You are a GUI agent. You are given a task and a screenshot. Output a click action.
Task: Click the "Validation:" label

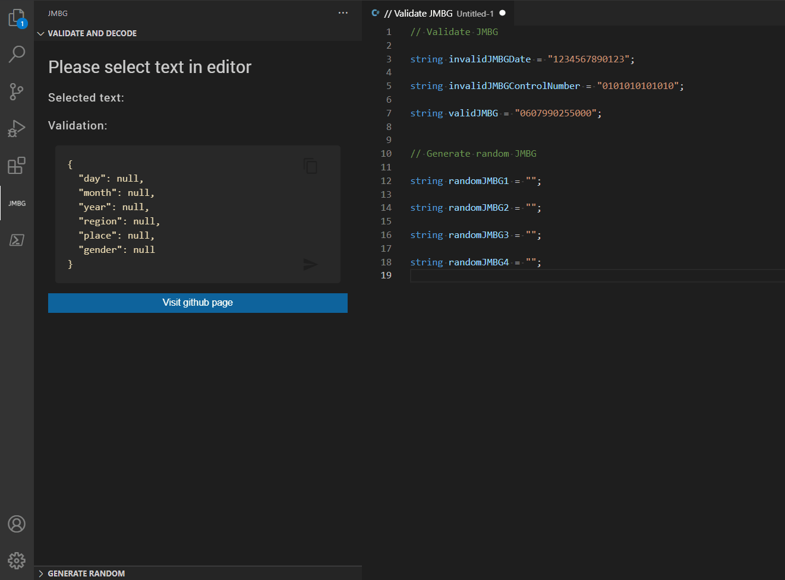78,125
